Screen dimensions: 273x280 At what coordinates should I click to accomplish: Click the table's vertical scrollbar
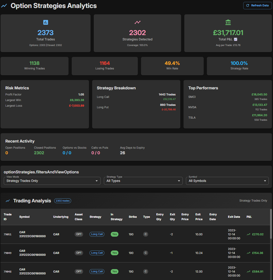pos(271,223)
